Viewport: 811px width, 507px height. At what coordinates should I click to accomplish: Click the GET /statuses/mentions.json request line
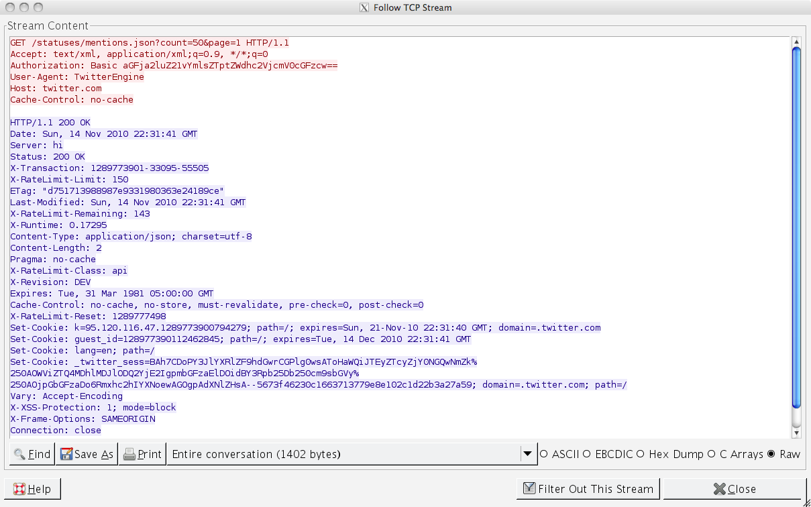[x=150, y=43]
